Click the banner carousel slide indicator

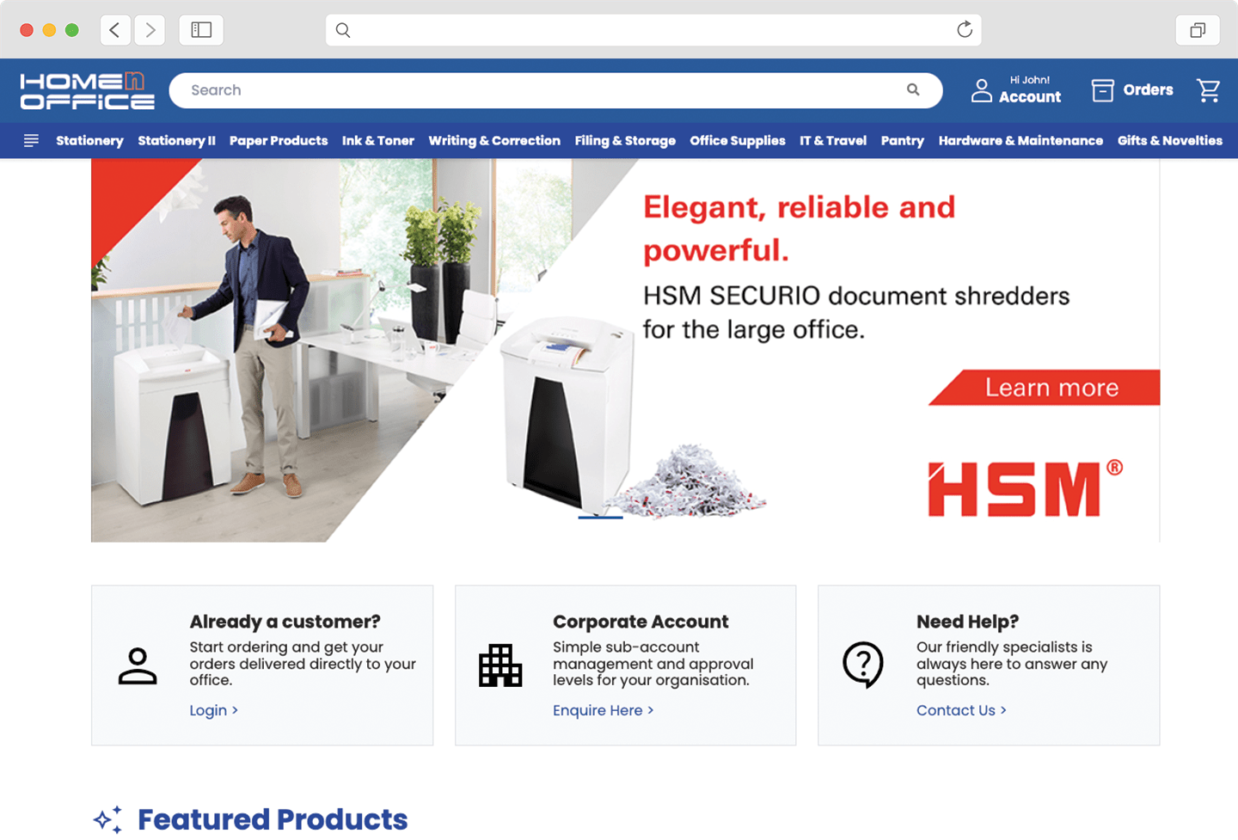(600, 518)
